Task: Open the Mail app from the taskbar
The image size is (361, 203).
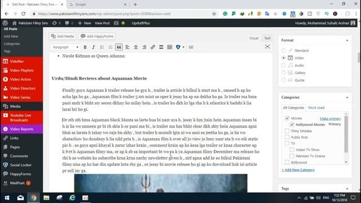Action: pyautogui.click(x=20, y=198)
